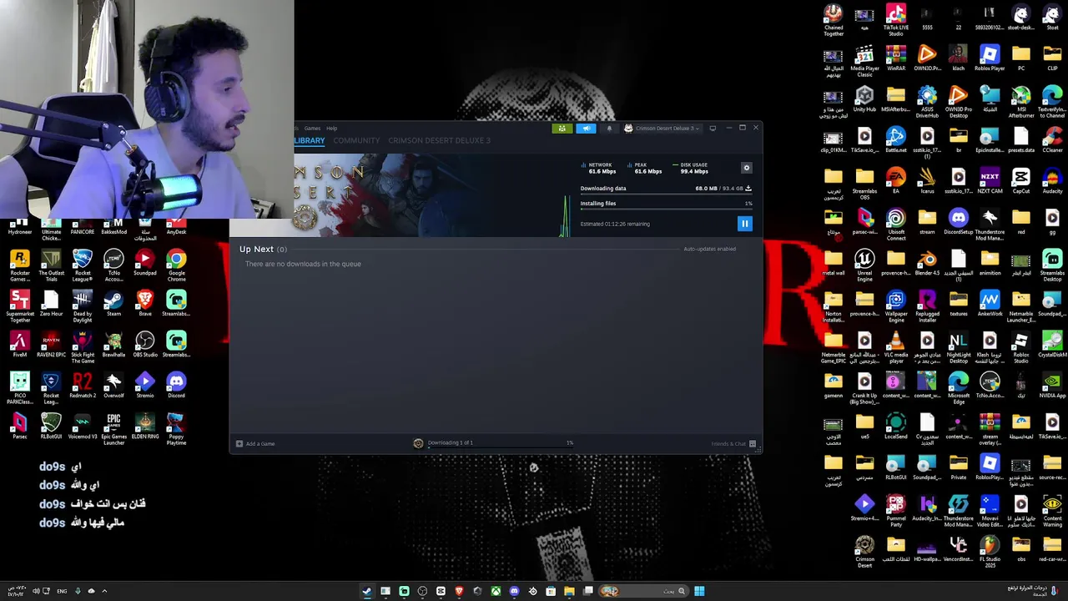The width and height of the screenshot is (1068, 601).
Task: Pause the Crimson Desert download
Action: (744, 224)
